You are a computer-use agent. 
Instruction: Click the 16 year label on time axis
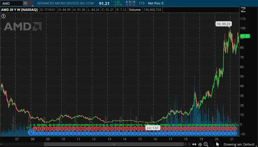click(155, 139)
